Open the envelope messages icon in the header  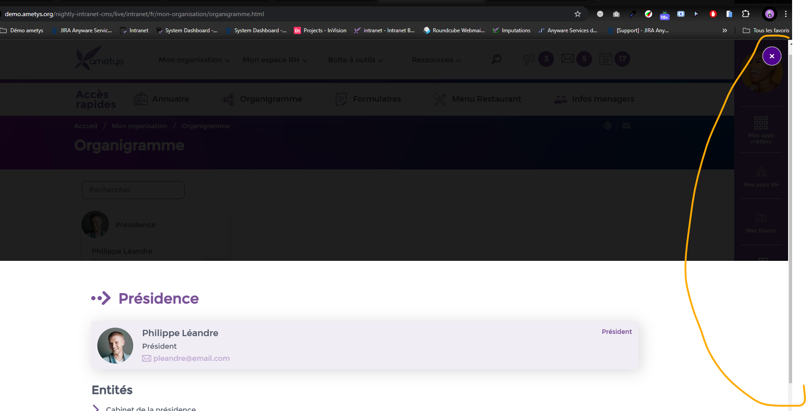[x=567, y=59]
